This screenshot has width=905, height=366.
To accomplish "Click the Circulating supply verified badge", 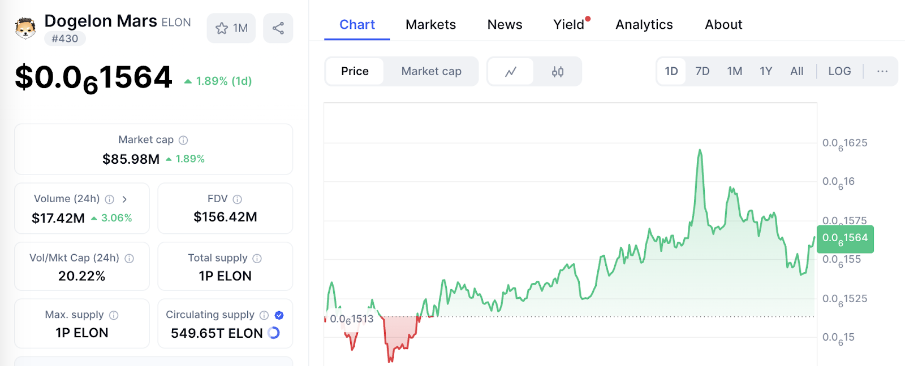I will point(279,315).
